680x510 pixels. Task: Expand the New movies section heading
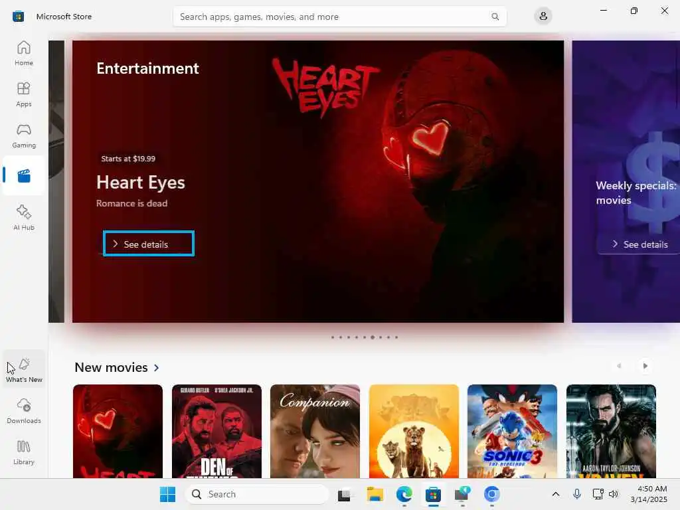point(117,367)
